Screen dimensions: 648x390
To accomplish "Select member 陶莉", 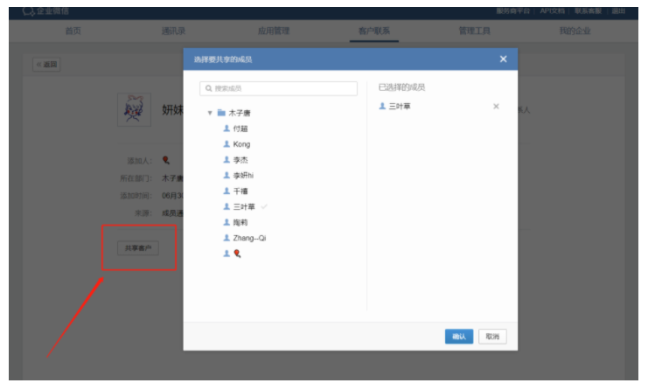I will click(x=240, y=222).
